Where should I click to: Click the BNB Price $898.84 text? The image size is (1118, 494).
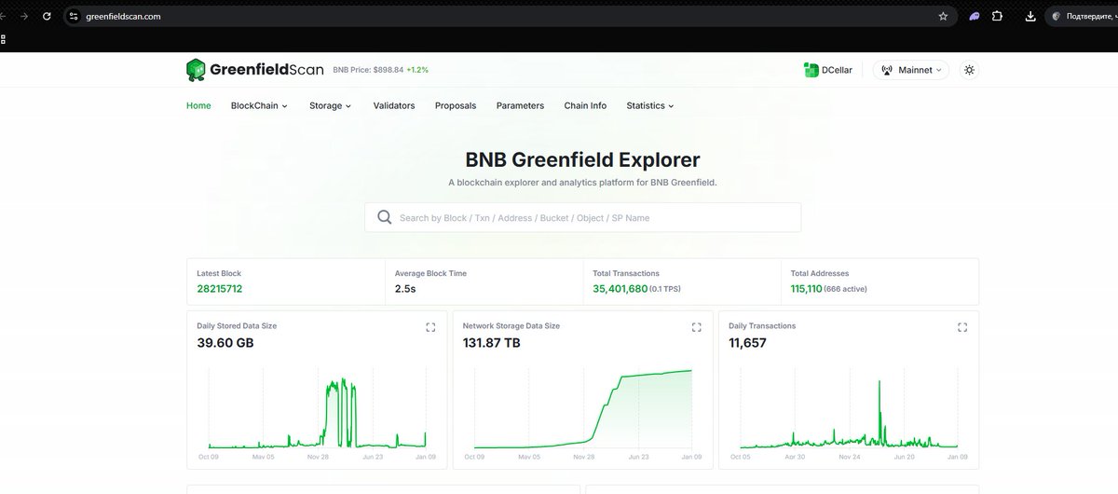[x=368, y=70]
